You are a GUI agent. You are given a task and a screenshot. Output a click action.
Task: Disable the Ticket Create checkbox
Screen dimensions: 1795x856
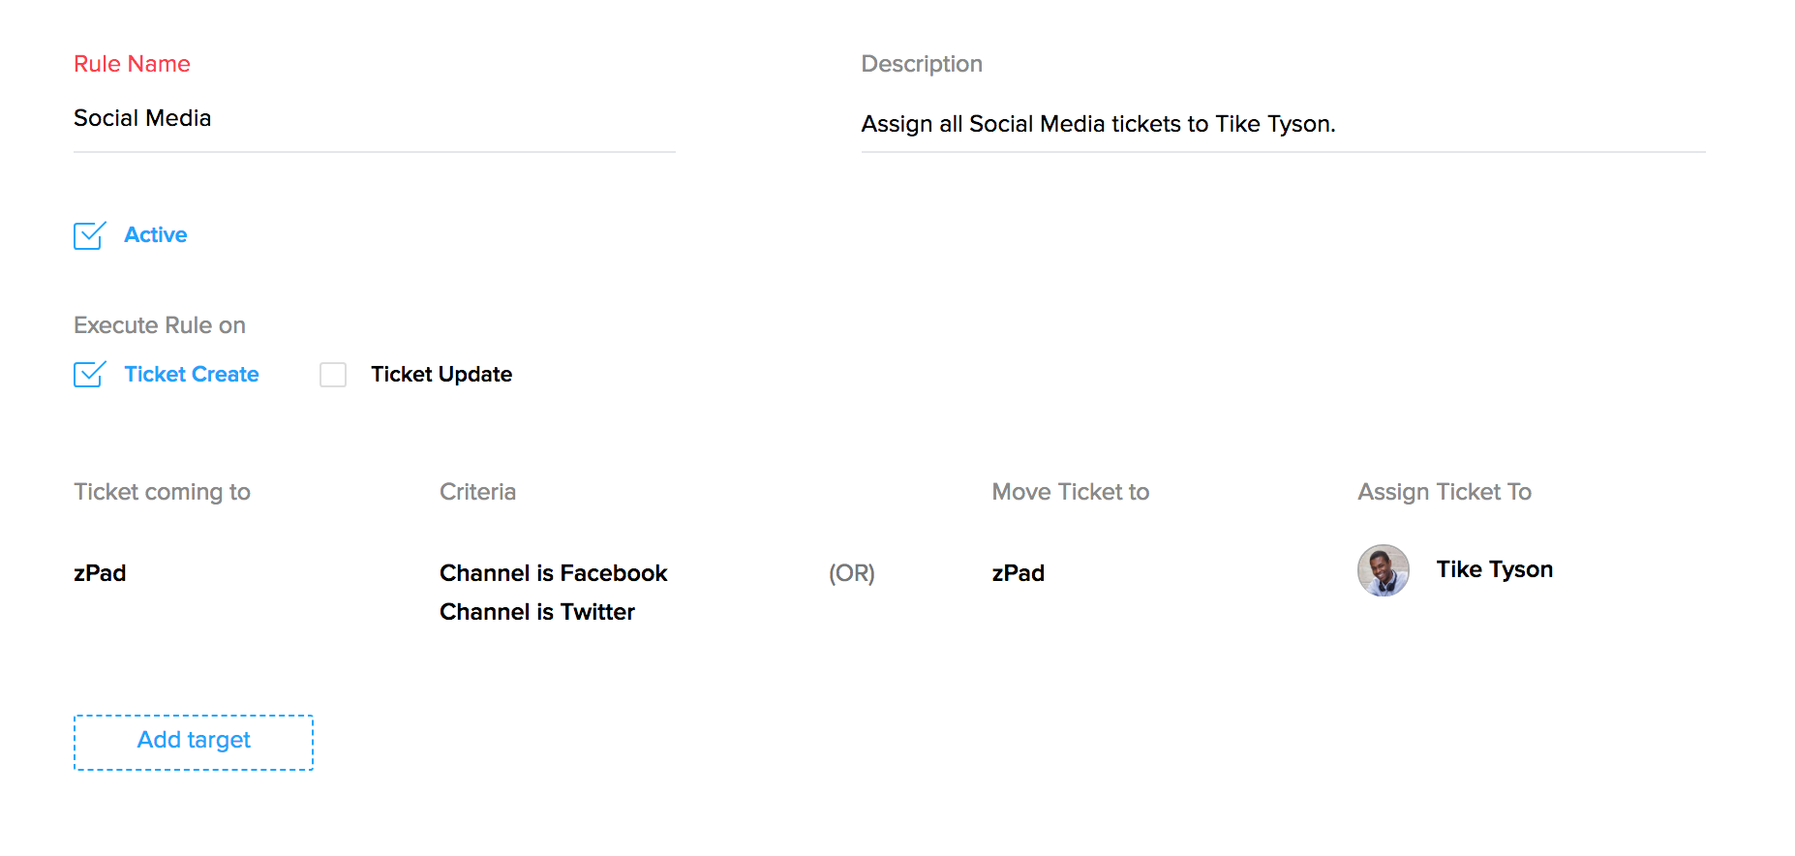point(89,375)
